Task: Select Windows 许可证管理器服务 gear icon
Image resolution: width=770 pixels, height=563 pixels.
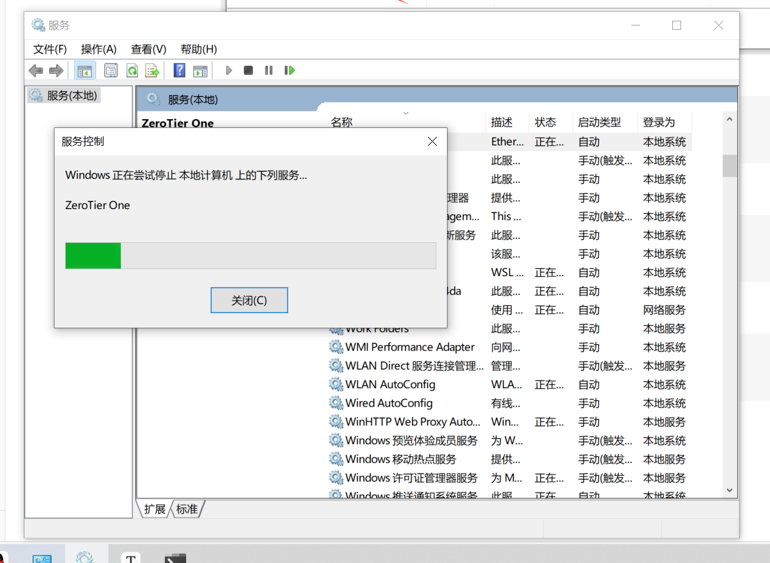Action: click(x=336, y=478)
